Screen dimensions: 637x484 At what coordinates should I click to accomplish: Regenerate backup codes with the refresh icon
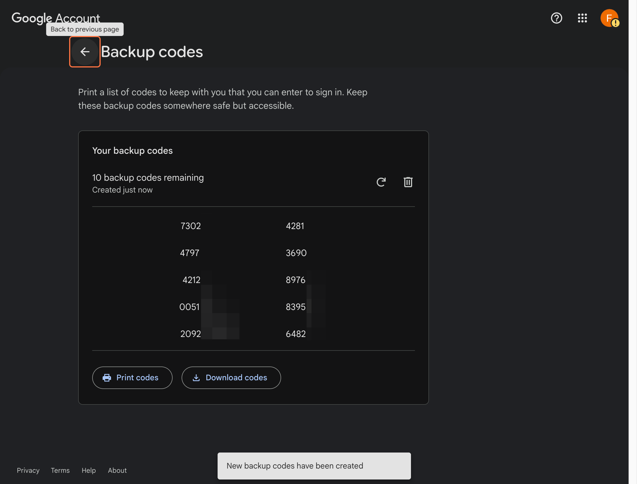coord(381,182)
